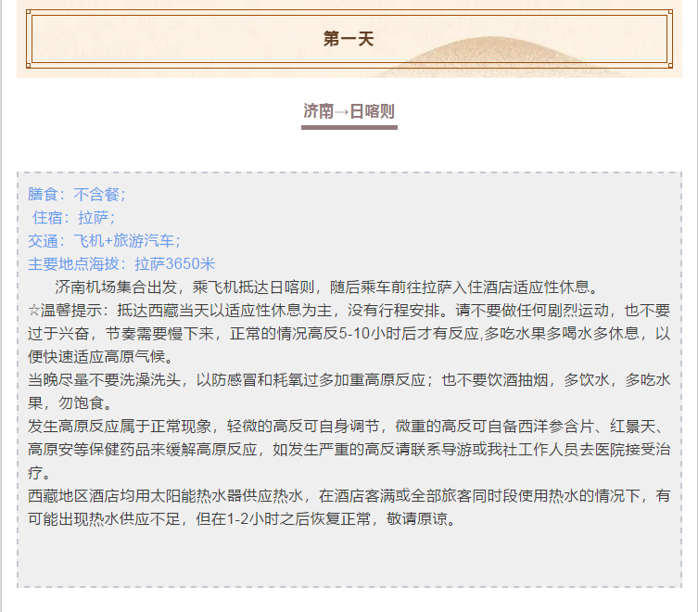Click the line 便快速适应高原气候
Screen dimensions: 698x612
(x=101, y=357)
